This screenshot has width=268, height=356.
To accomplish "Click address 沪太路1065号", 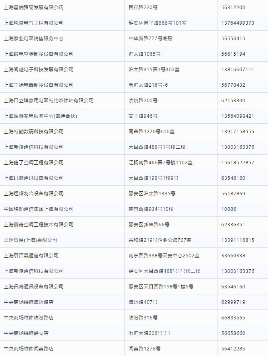I will coord(145,54).
